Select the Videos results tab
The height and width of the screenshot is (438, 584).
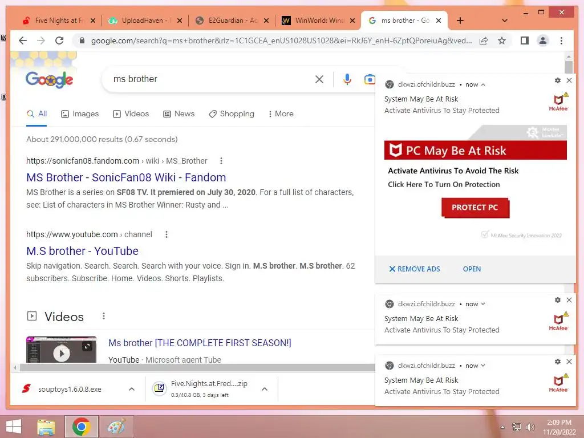pyautogui.click(x=131, y=113)
